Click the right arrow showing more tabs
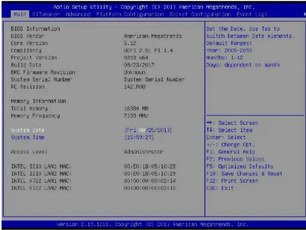The height and width of the screenshot is (230, 306). tap(304, 14)
